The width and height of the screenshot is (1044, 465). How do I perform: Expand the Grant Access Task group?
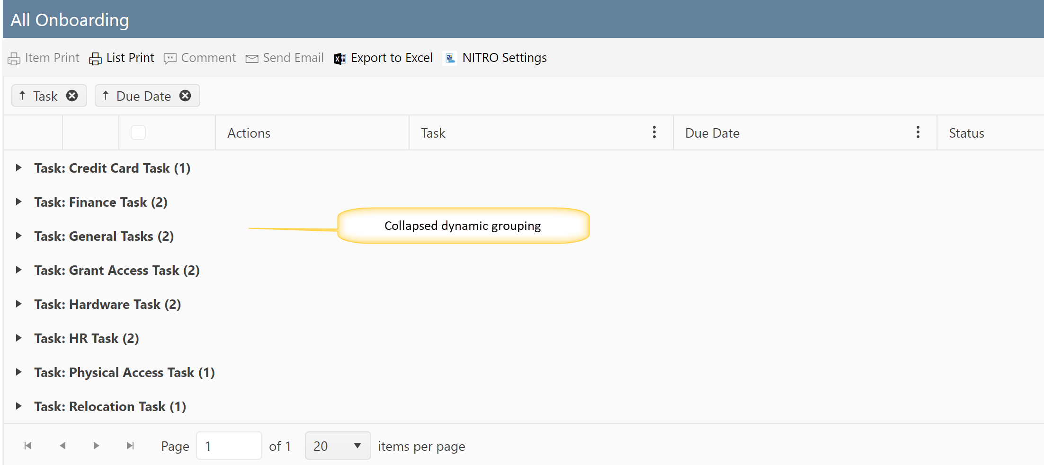[x=18, y=270]
